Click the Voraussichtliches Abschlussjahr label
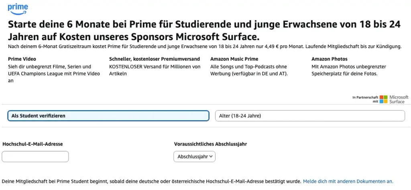 pyautogui.click(x=210, y=144)
